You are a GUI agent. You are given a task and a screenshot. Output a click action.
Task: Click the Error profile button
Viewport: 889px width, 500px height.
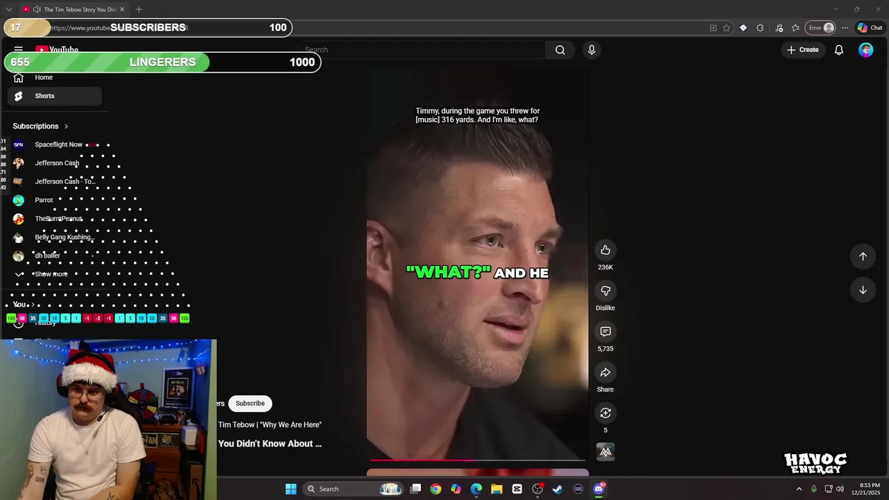tap(821, 28)
